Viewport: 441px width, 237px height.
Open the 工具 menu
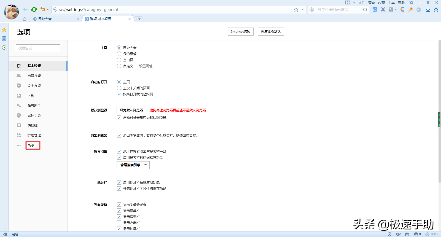[391, 3]
